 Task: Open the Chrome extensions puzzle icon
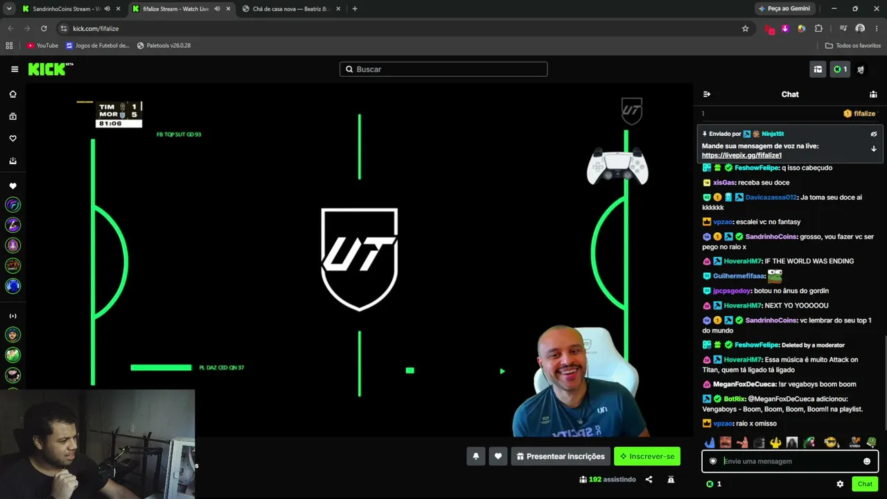click(x=818, y=28)
